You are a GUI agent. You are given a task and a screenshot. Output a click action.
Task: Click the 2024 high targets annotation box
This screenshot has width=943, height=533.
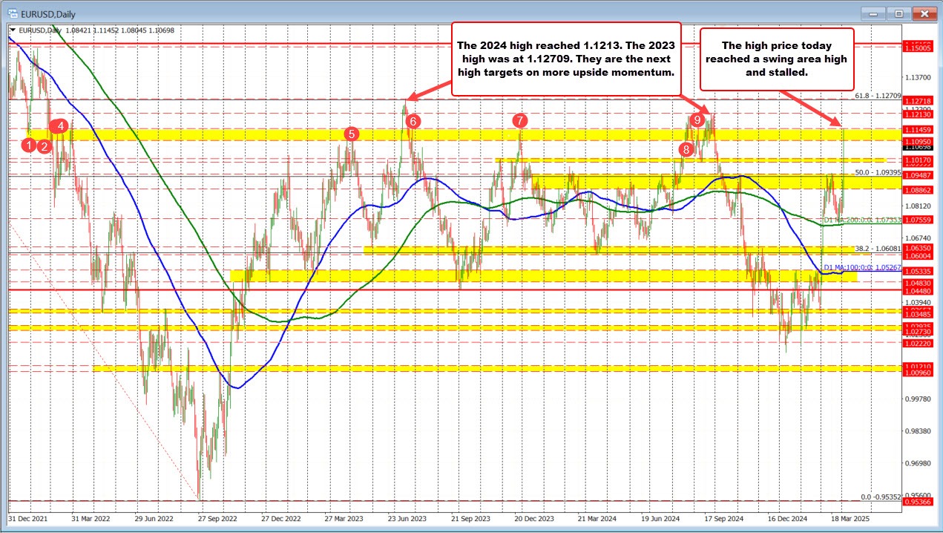(x=567, y=59)
